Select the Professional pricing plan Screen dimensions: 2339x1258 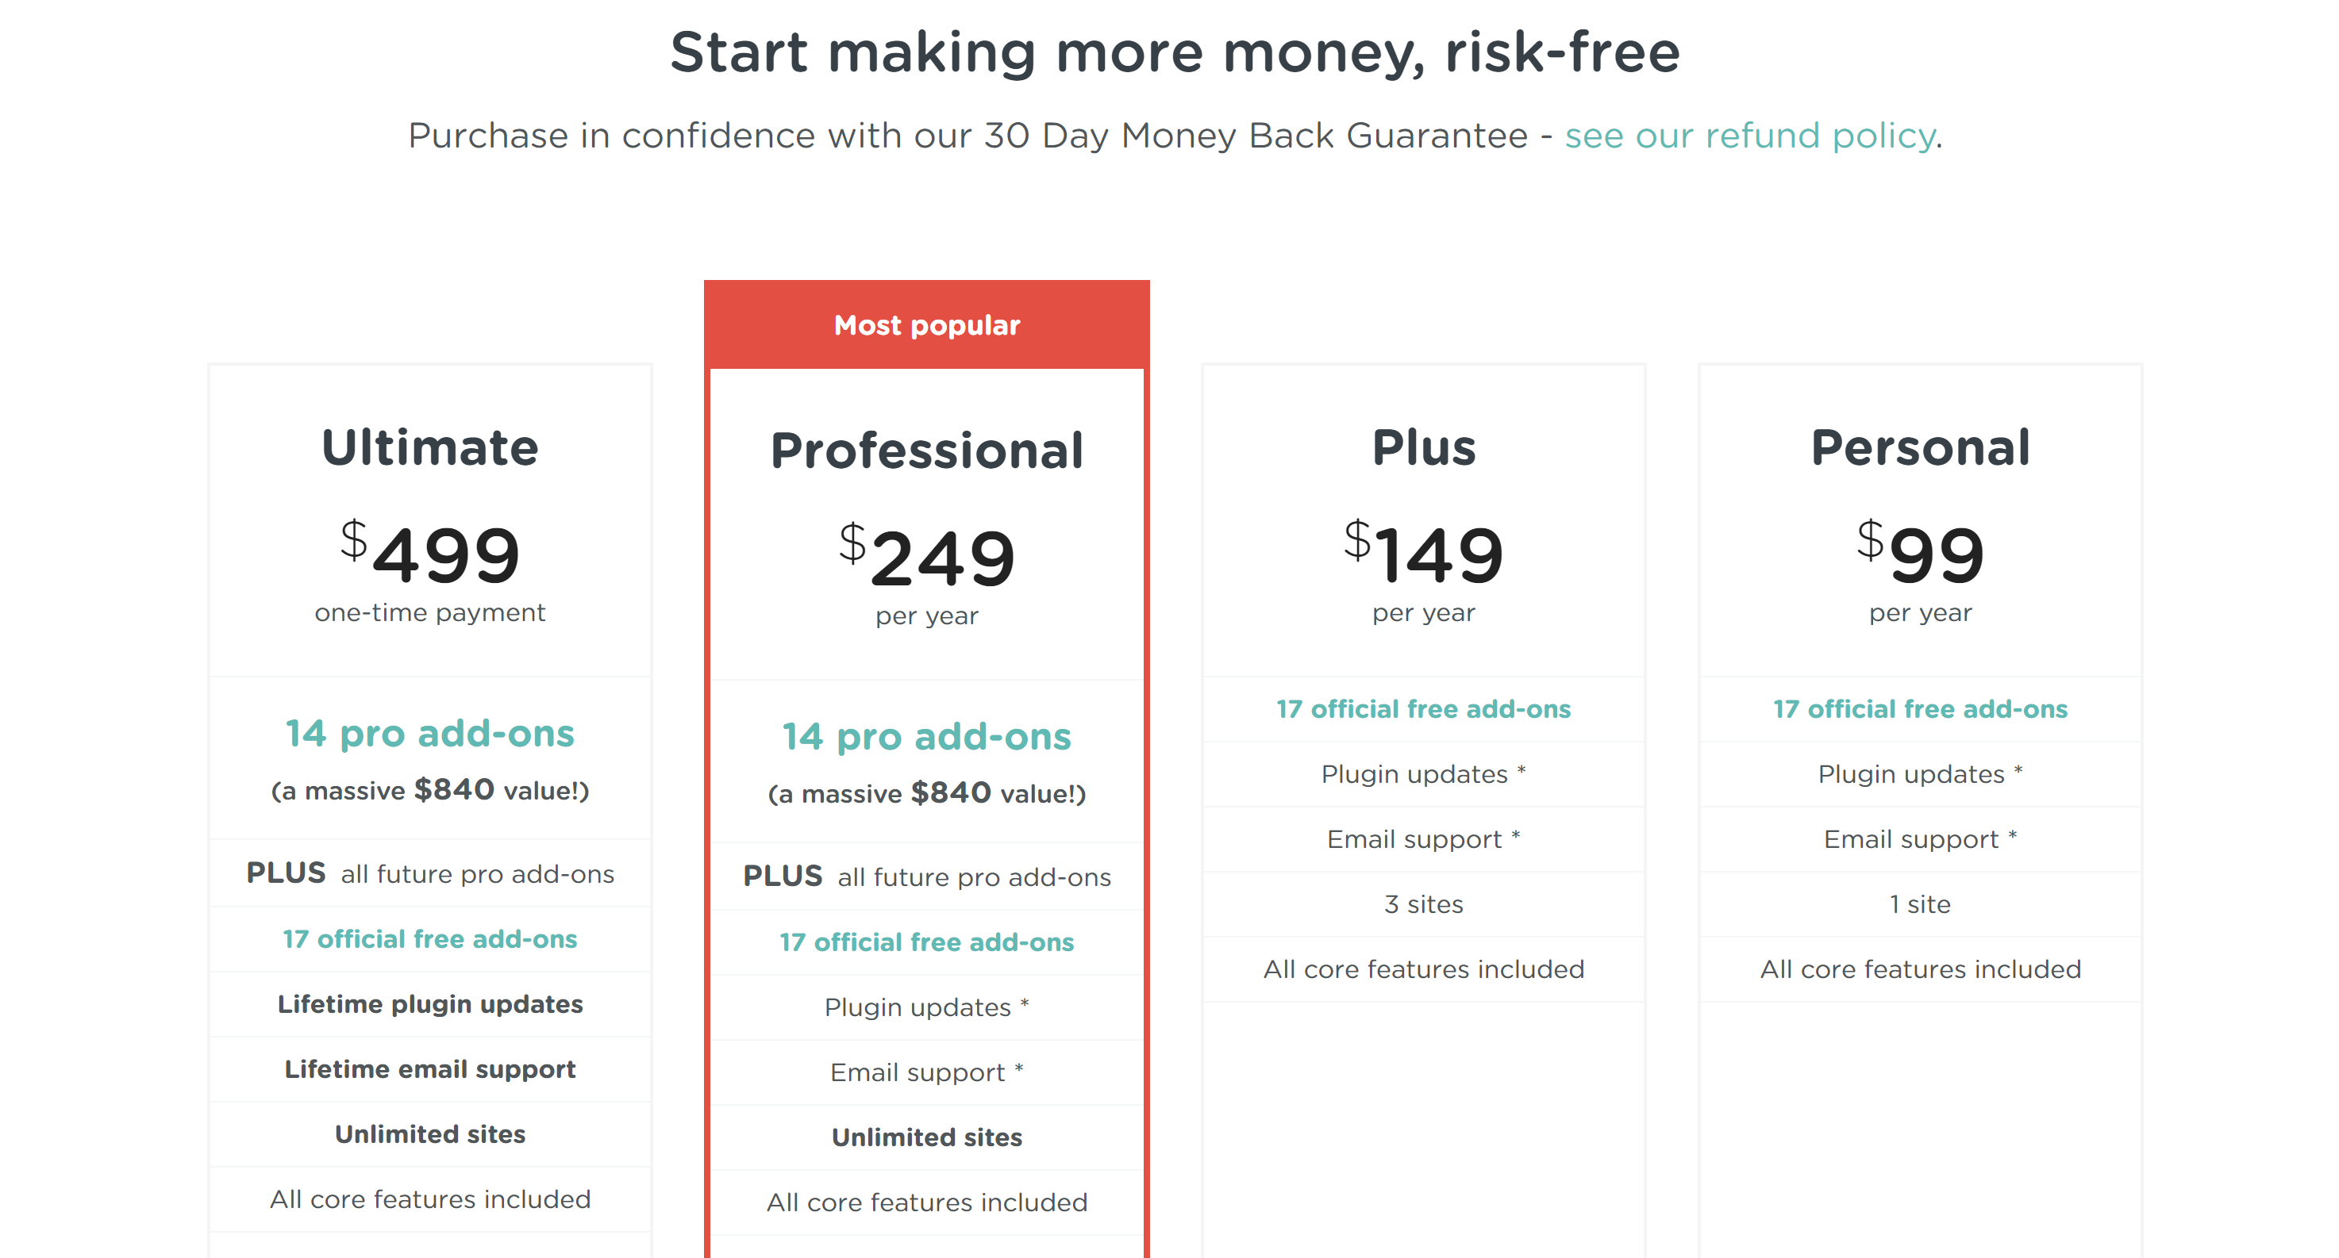(x=926, y=451)
